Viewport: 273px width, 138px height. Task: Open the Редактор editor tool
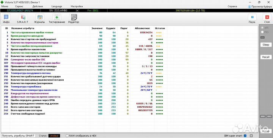coord(74,19)
